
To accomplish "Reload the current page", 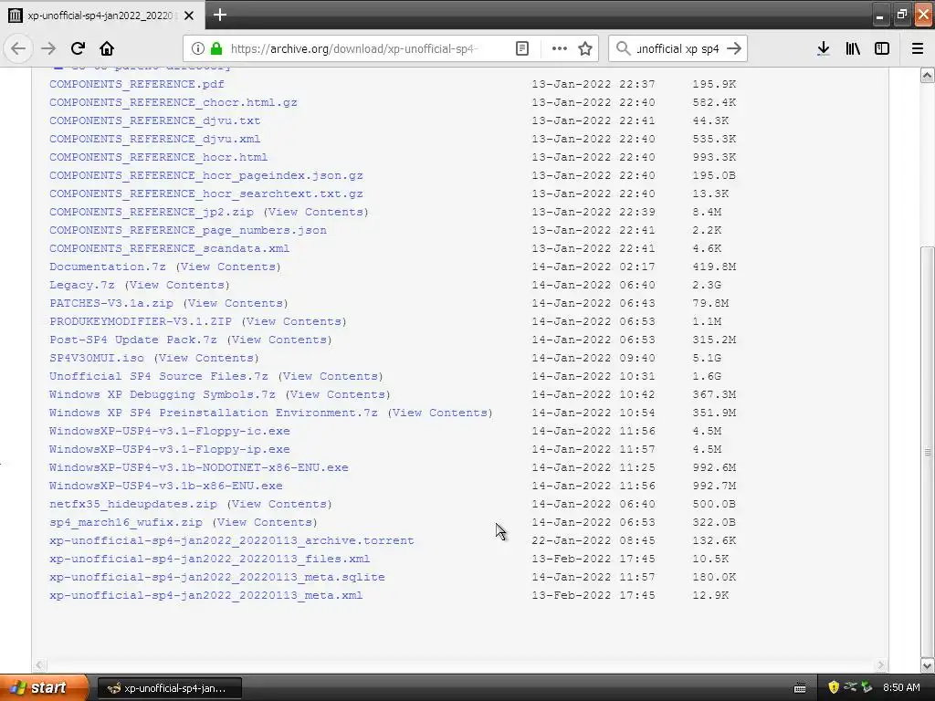I will (x=78, y=48).
